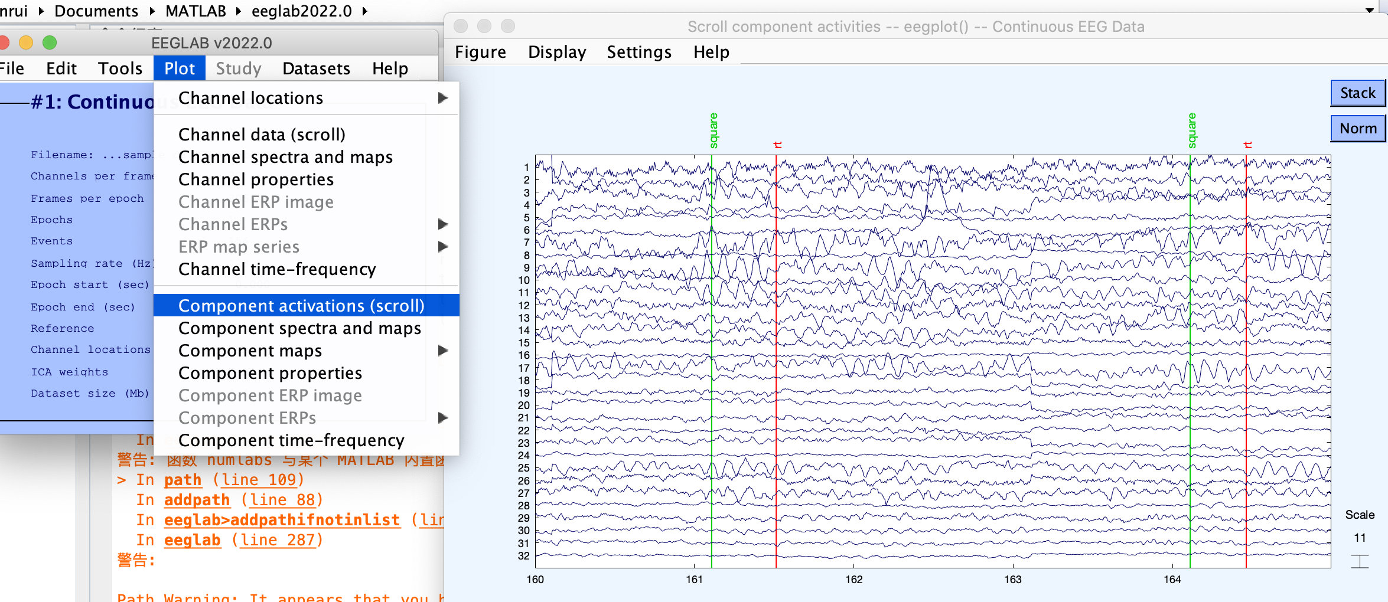Select Component spectra and maps

point(306,328)
